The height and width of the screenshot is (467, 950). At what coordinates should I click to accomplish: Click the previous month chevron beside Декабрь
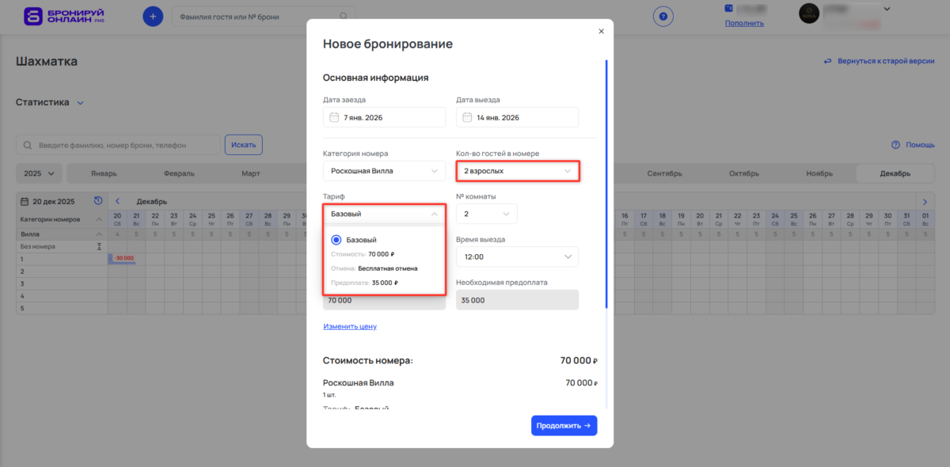pyautogui.click(x=117, y=201)
